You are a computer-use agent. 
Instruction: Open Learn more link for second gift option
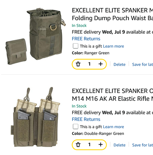point(113,127)
